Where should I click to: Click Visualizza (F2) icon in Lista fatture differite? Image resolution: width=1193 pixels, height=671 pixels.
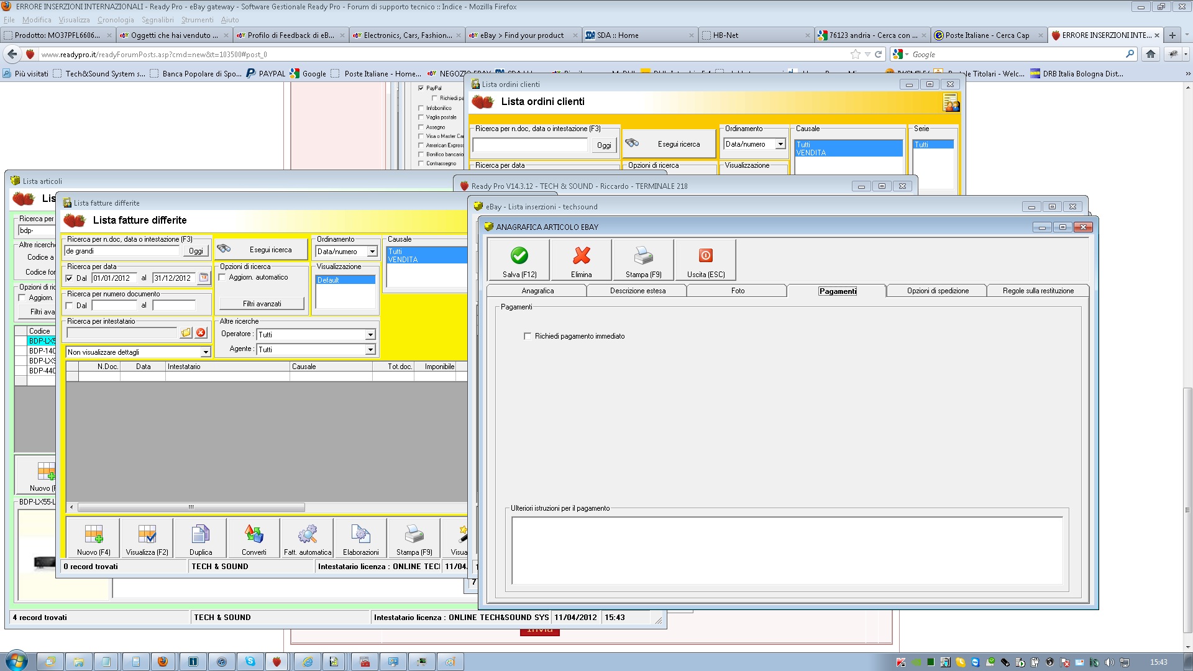pos(147,534)
